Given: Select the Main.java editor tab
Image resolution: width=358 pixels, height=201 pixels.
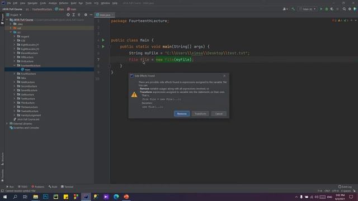Looking at the screenshot, I should click(105, 15).
